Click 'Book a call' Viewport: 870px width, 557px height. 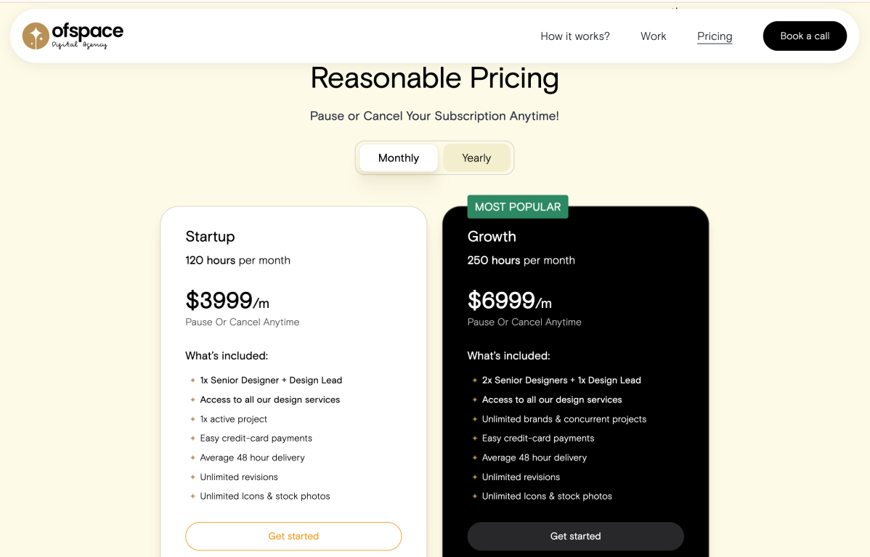pos(805,35)
